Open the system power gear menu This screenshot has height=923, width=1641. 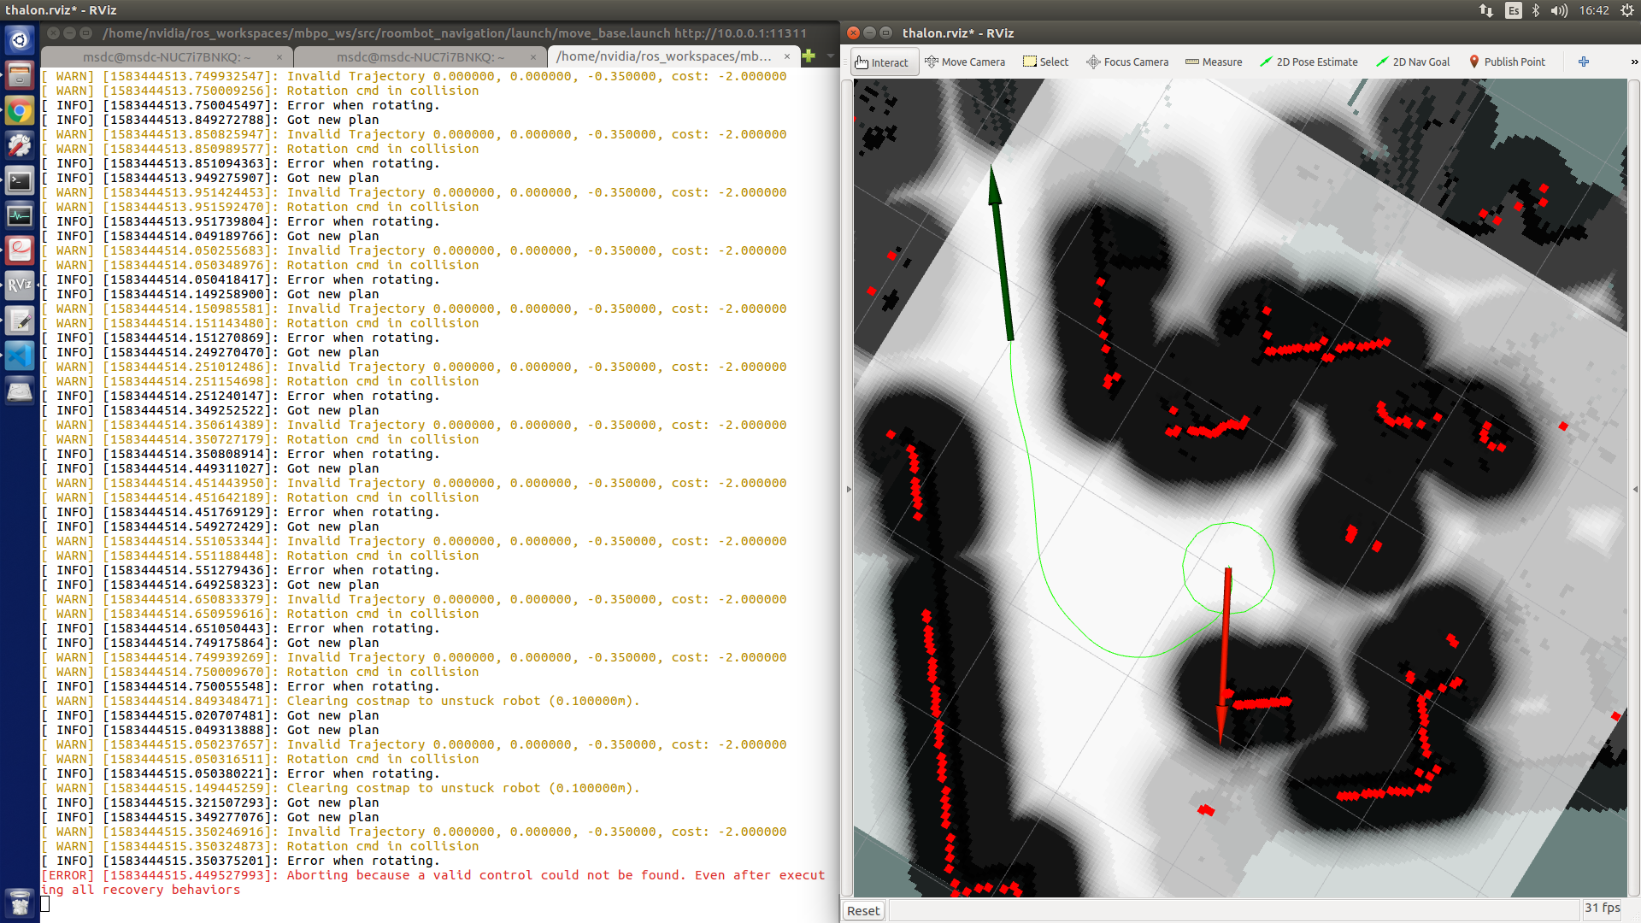[1626, 10]
